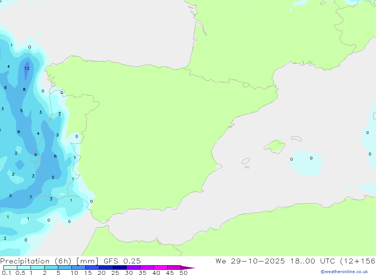Click the "35" legend scale label

(x=143, y=273)
